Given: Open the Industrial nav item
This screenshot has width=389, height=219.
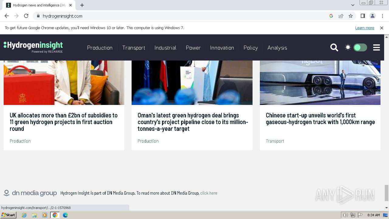Looking at the screenshot, I should (165, 48).
